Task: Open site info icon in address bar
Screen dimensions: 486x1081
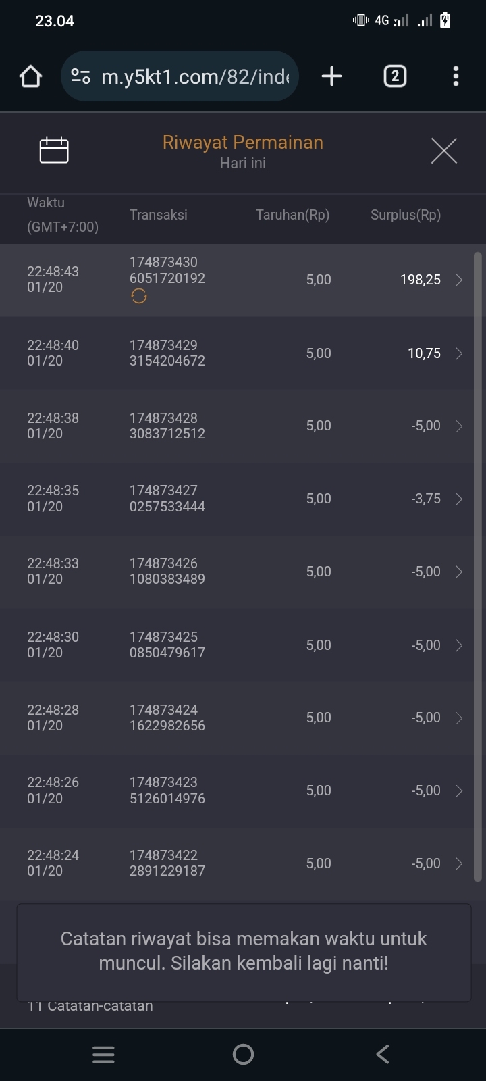Action: (81, 76)
